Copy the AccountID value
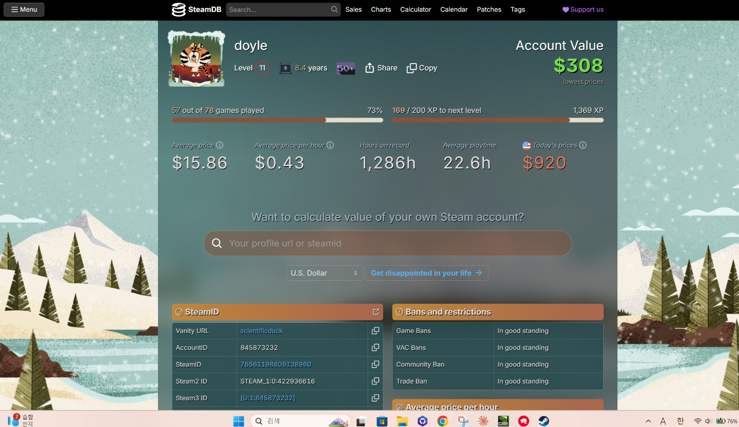This screenshot has height=427, width=739. point(376,347)
